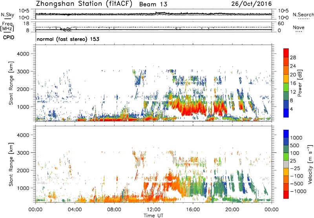Click the frequency trace panel

point(153,27)
